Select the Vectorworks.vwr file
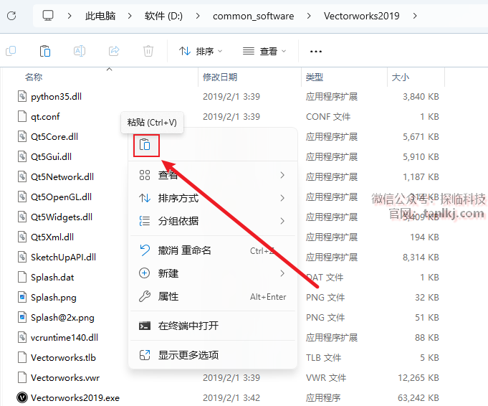Viewport: 488px width, 406px height. coord(65,378)
